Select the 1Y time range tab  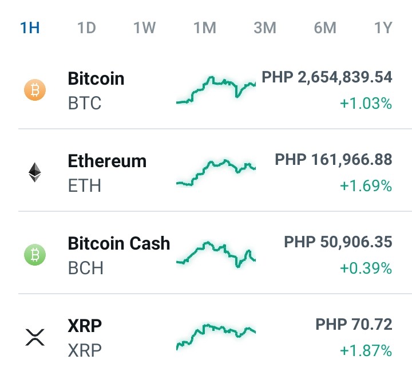point(383,27)
